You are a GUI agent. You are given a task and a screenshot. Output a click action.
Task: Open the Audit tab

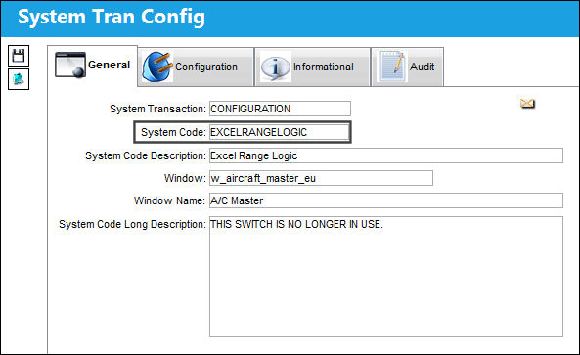pos(408,67)
